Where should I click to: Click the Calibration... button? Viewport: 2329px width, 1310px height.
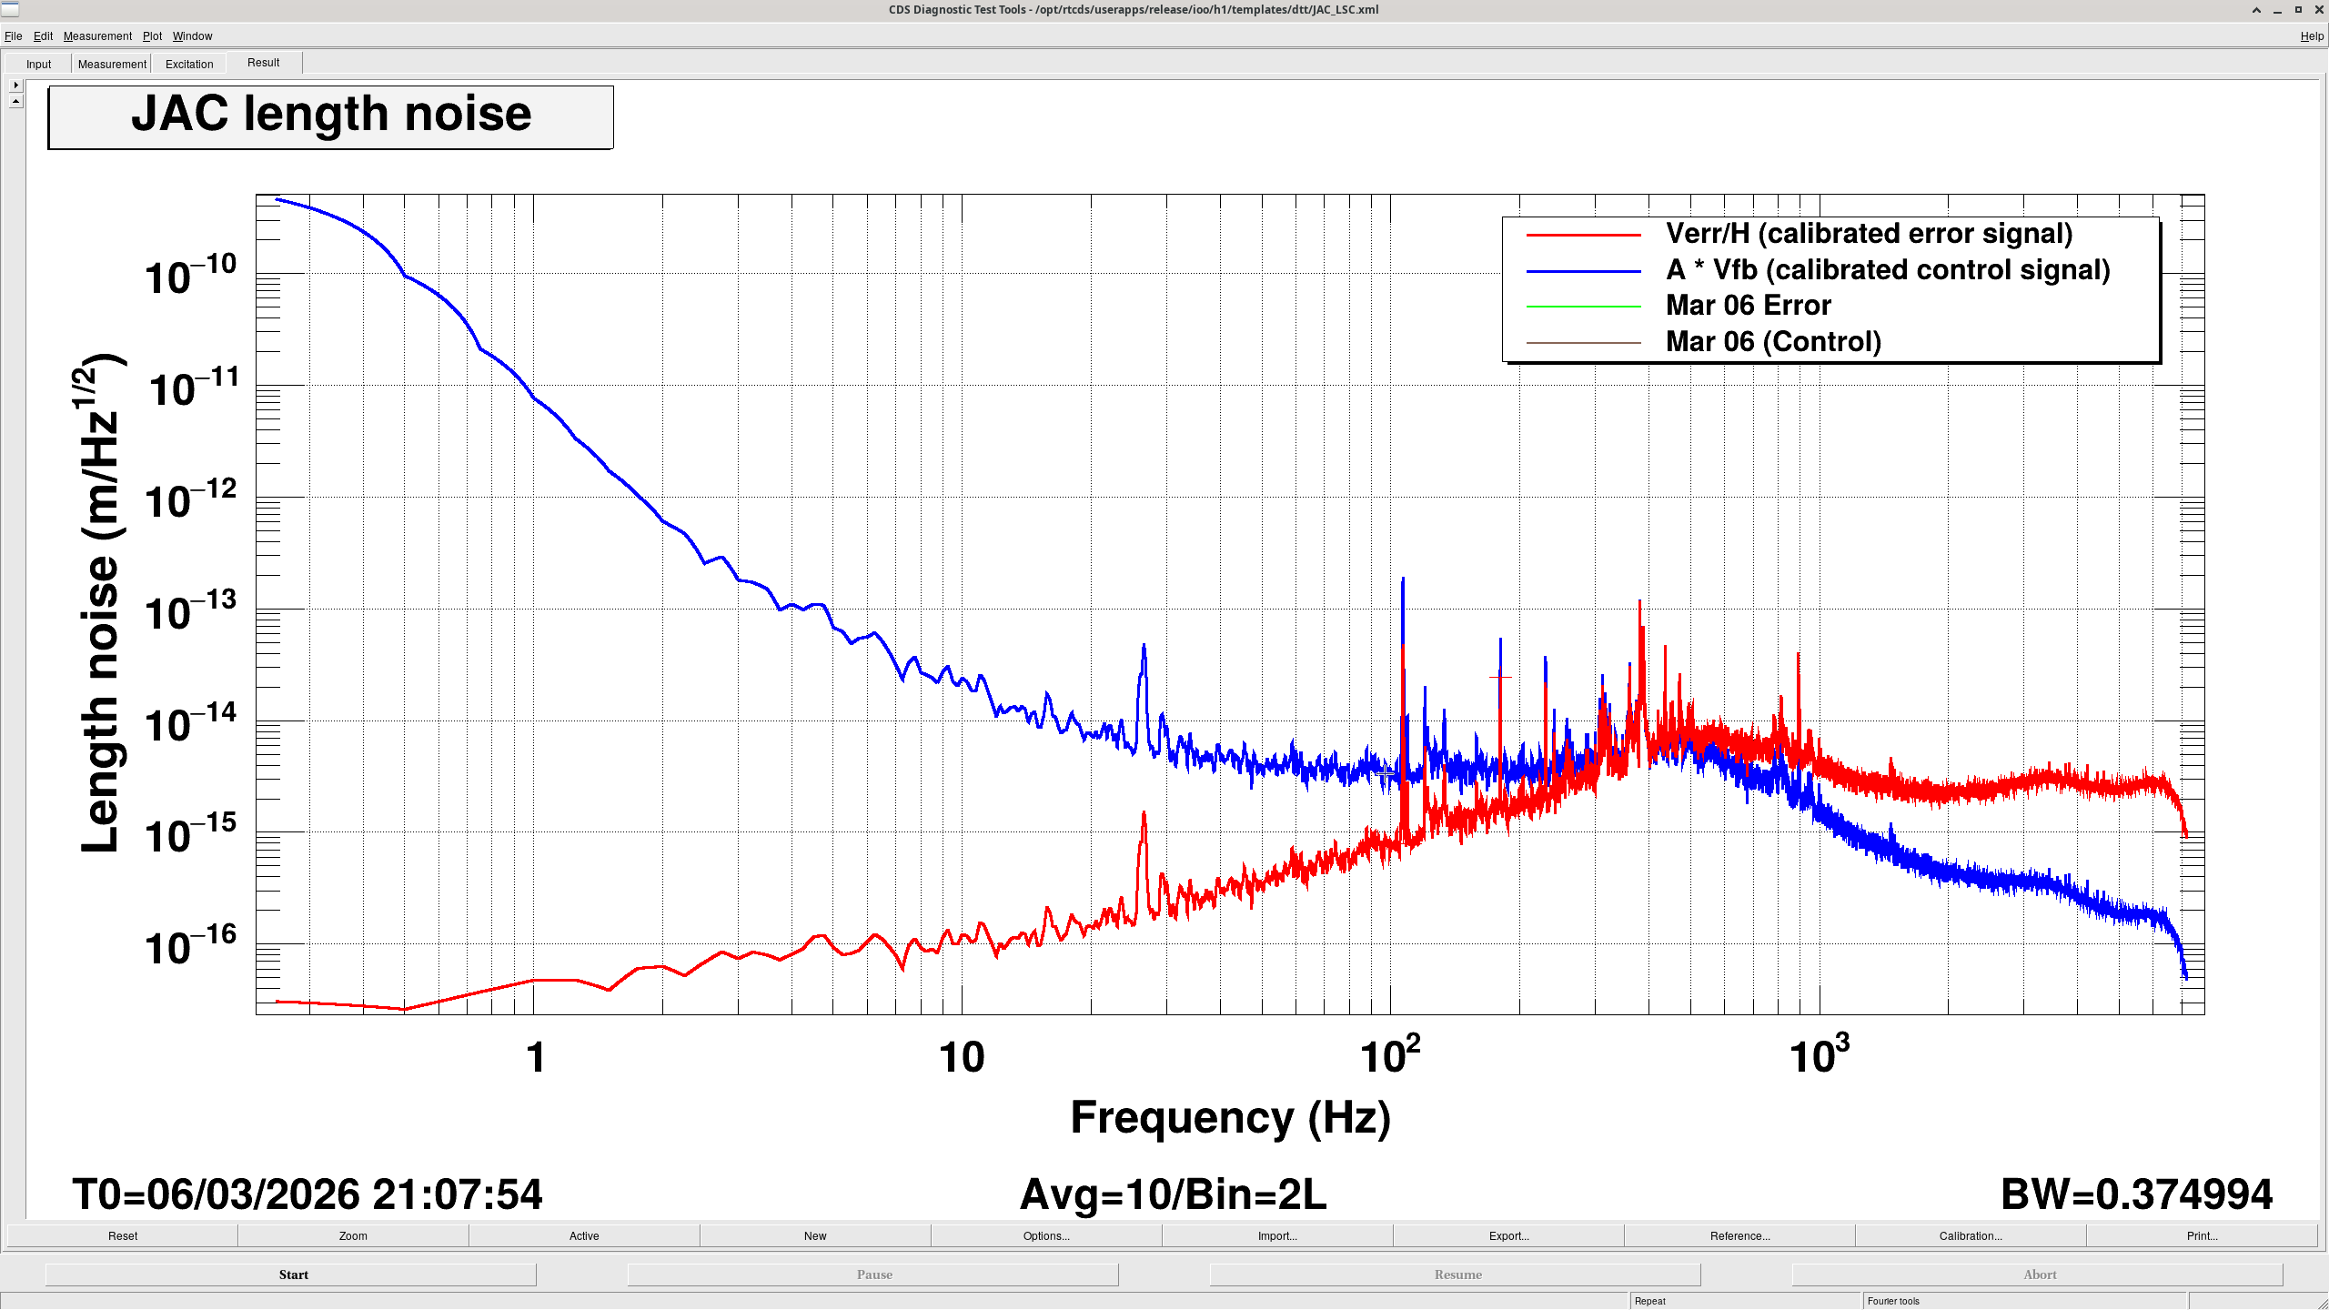point(1971,1235)
